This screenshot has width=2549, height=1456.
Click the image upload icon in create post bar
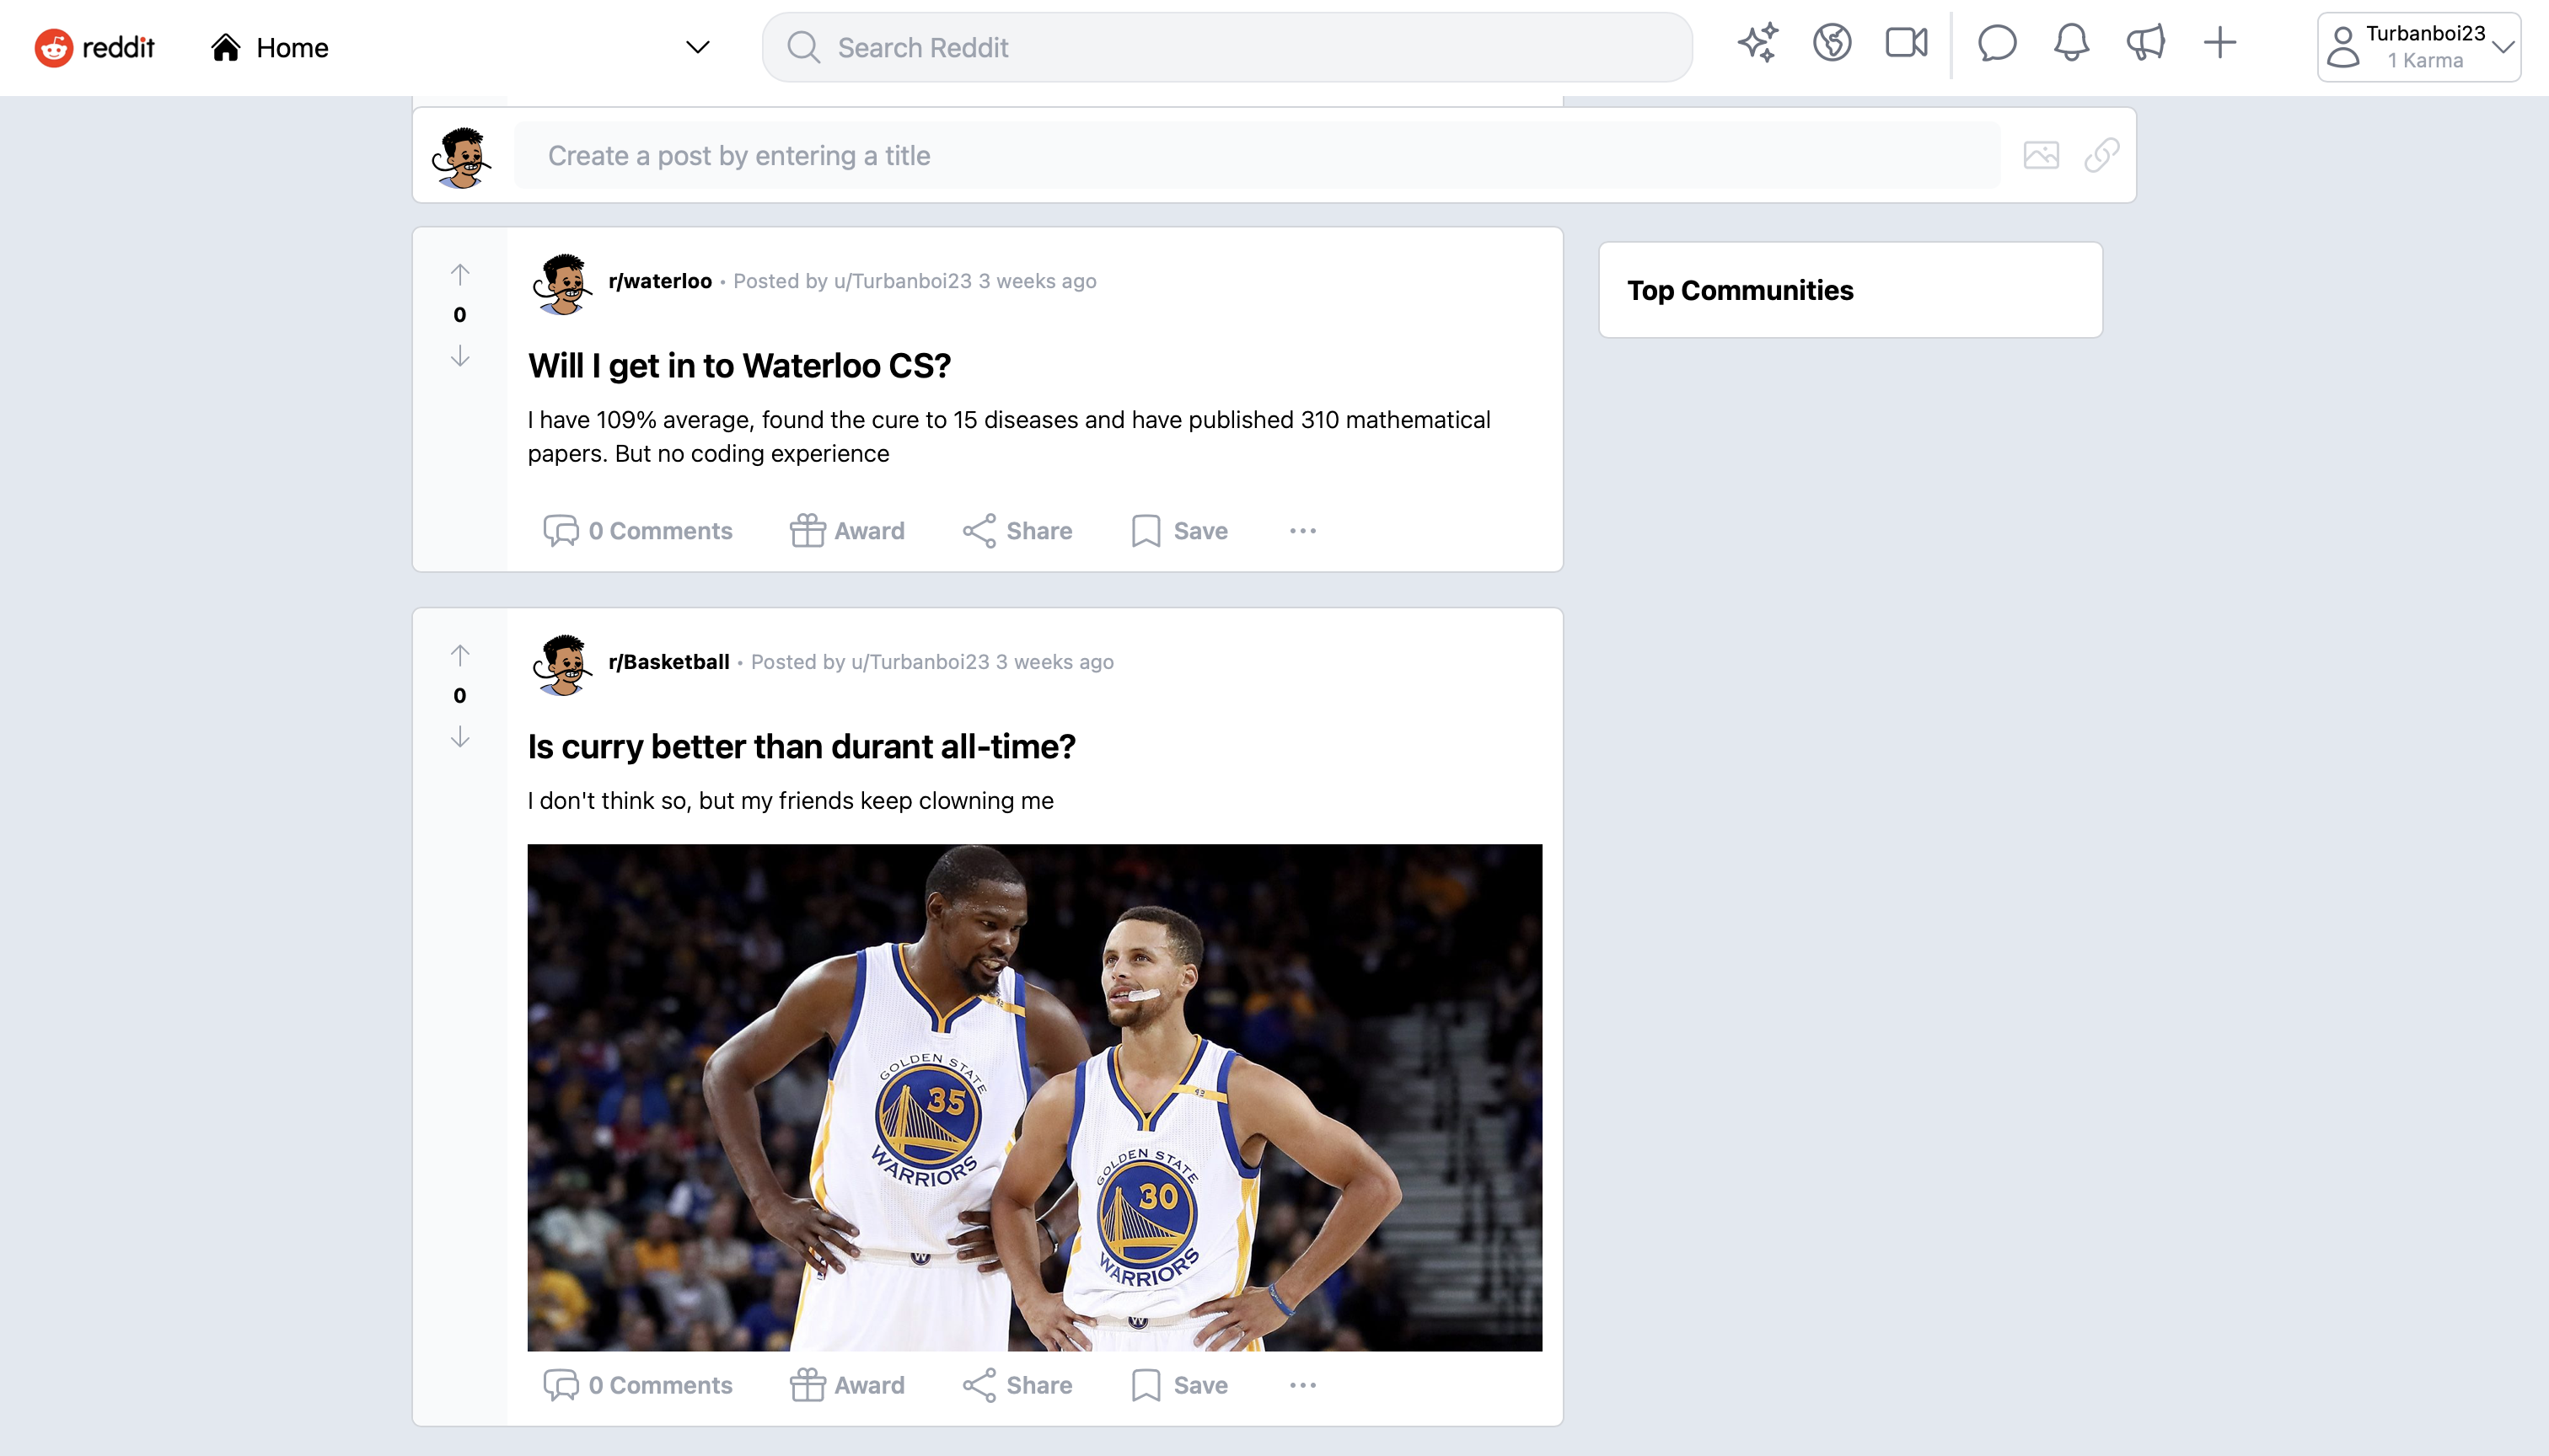point(2041,155)
